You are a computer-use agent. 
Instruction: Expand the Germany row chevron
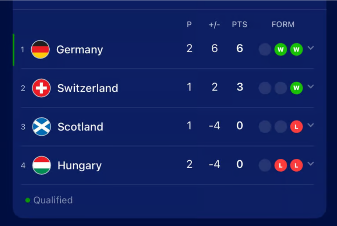[x=310, y=48]
